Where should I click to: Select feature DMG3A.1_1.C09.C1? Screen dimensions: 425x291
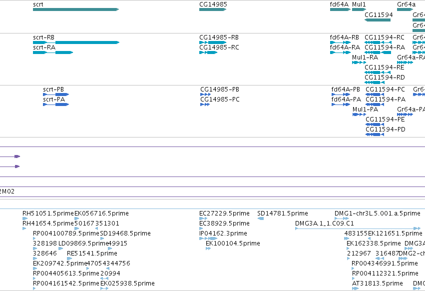click(358, 228)
